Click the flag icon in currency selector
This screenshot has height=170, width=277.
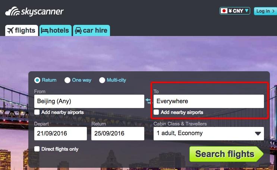point(224,11)
